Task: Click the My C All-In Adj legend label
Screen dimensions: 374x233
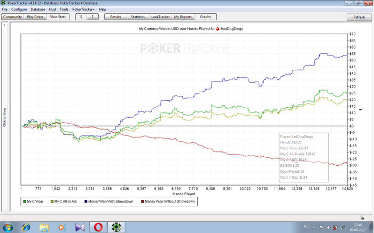Action: (66, 202)
